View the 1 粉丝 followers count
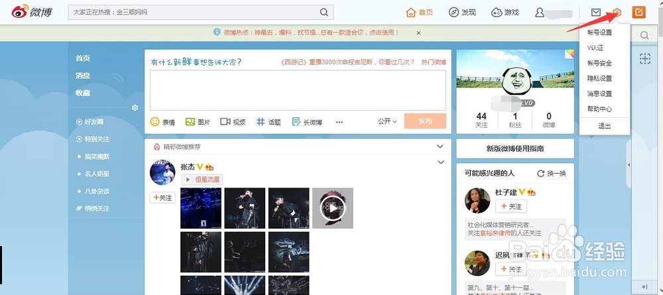 (x=515, y=120)
